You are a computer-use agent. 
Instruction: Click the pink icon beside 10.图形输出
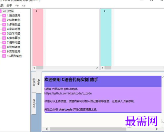[4, 56]
